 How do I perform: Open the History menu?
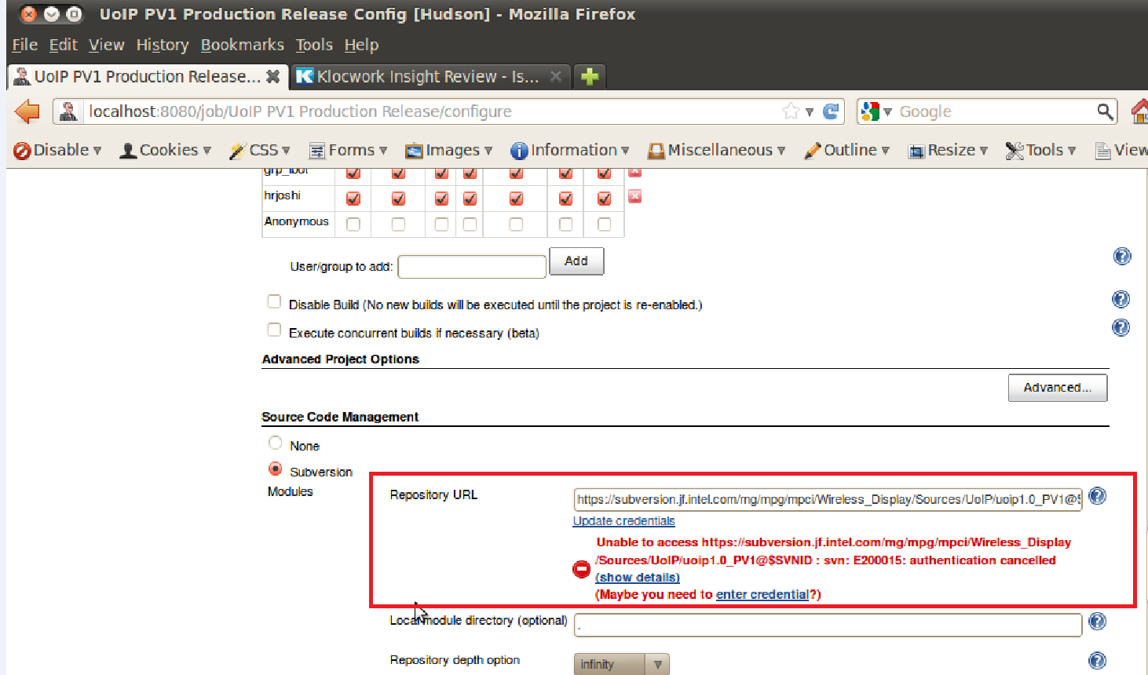163,45
